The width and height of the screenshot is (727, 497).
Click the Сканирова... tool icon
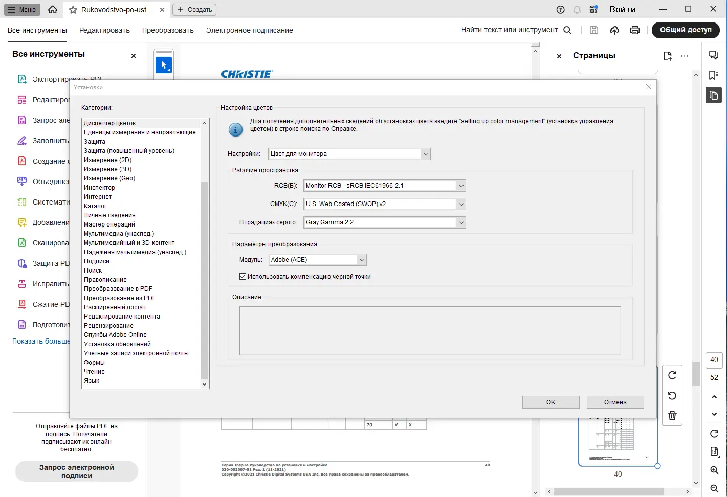pos(22,243)
